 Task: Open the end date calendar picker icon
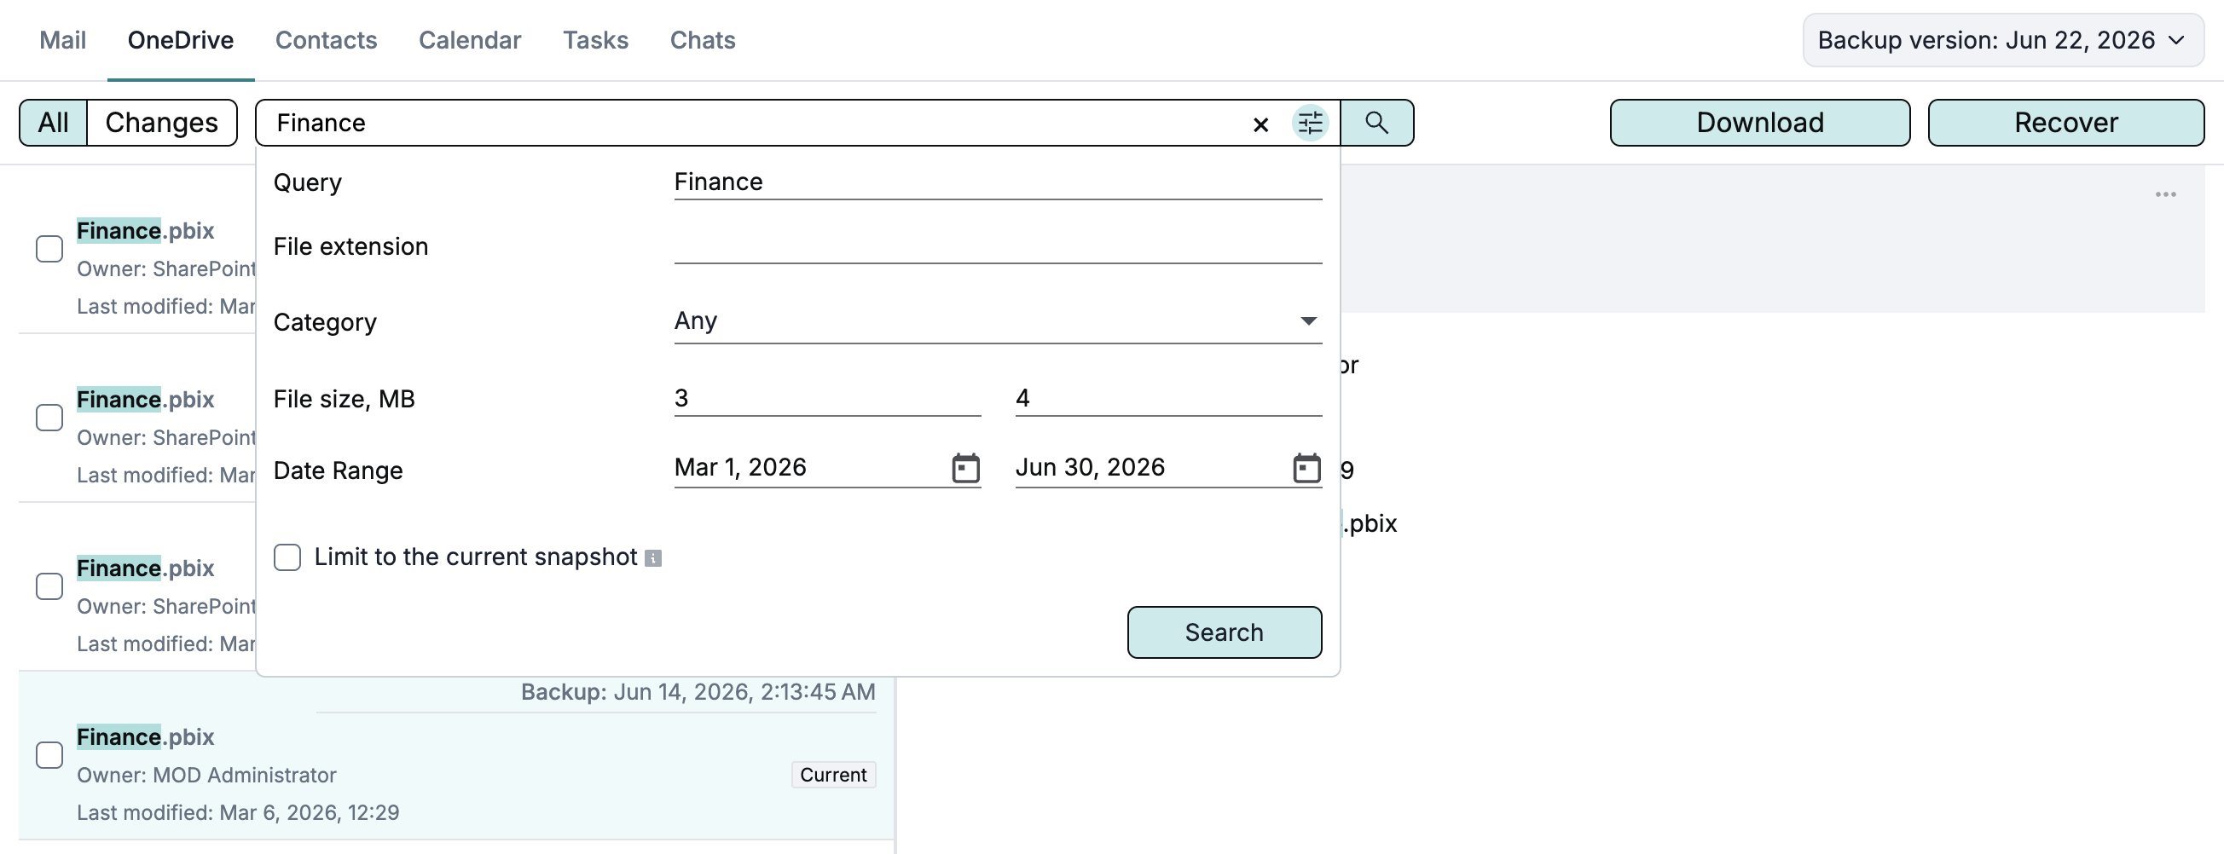pyautogui.click(x=1306, y=469)
